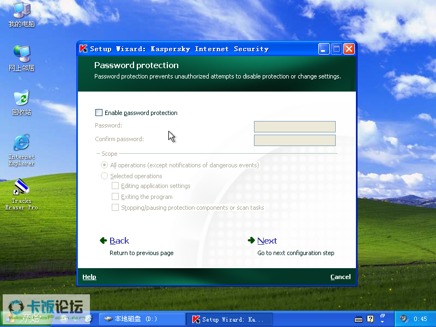The height and width of the screenshot is (327, 436).
Task: Check Stopping/pausing protection components or scan tasks
Action: pos(115,208)
